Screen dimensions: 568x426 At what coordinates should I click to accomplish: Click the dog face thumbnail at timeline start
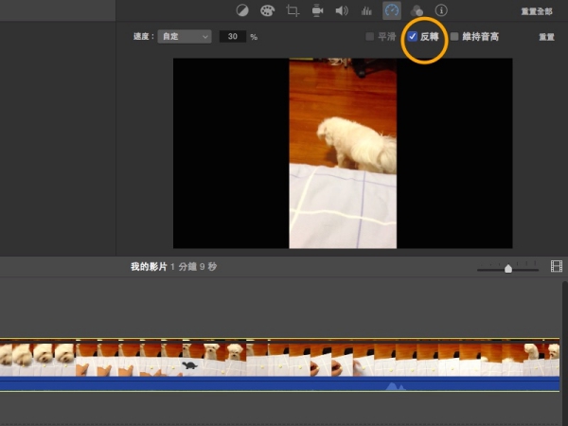tap(7, 360)
